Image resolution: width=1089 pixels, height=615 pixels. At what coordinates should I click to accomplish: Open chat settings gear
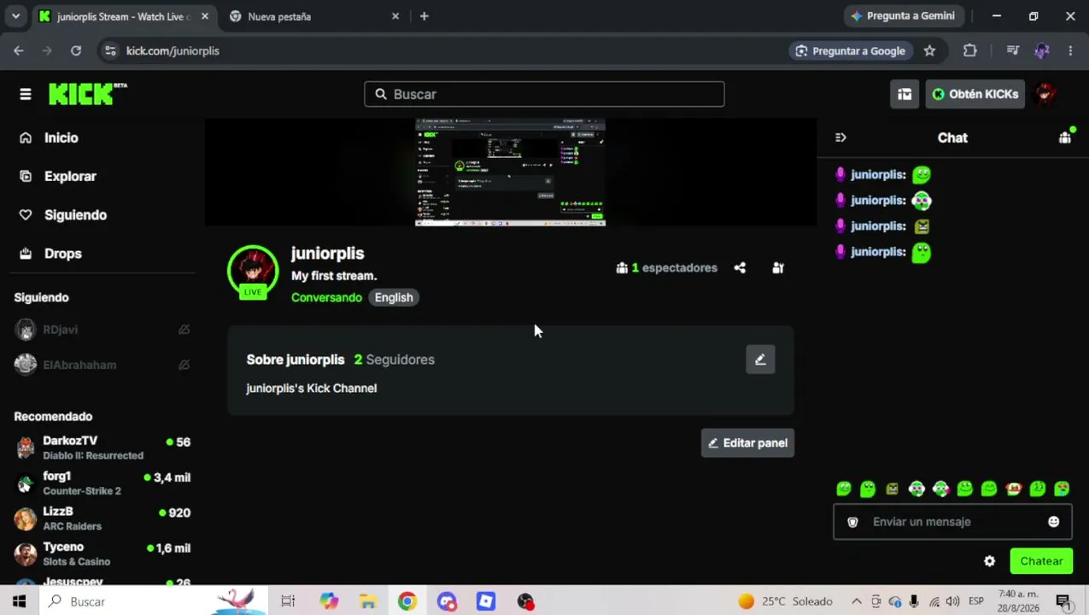[989, 561]
